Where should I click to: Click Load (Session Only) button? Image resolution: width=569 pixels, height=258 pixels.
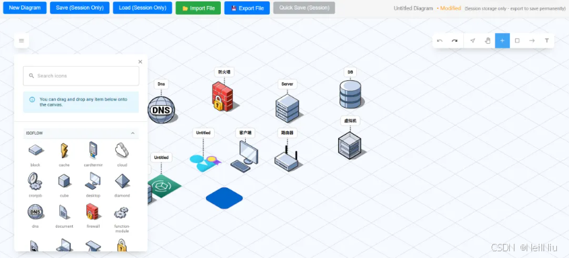tap(143, 8)
